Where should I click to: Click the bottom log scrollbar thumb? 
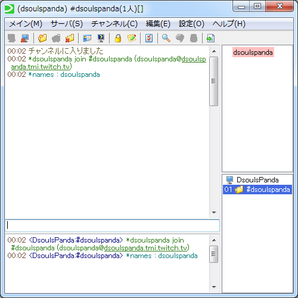point(214,254)
